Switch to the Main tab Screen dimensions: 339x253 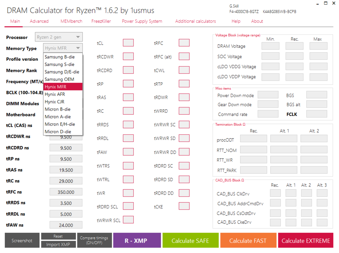pos(15,21)
